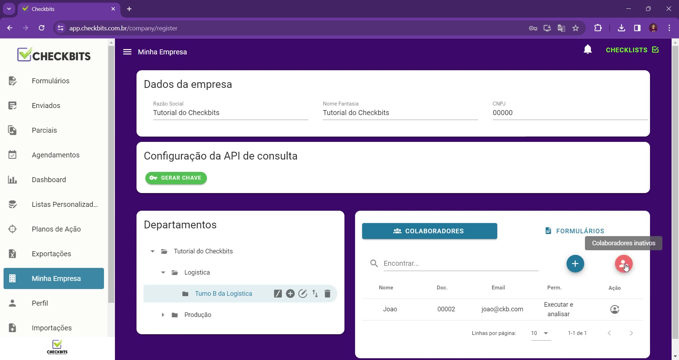Bookmark this page with the star icon
Screen dimensions: 679x360
point(576,28)
